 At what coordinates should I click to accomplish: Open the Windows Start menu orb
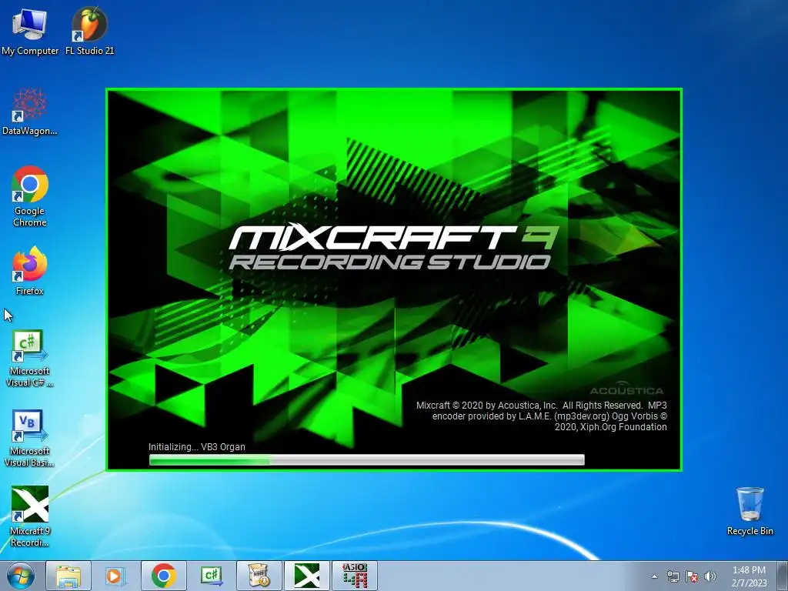pos(21,576)
